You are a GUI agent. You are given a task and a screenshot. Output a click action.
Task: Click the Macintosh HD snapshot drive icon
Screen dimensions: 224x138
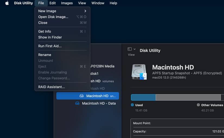pyautogui.click(x=81, y=96)
